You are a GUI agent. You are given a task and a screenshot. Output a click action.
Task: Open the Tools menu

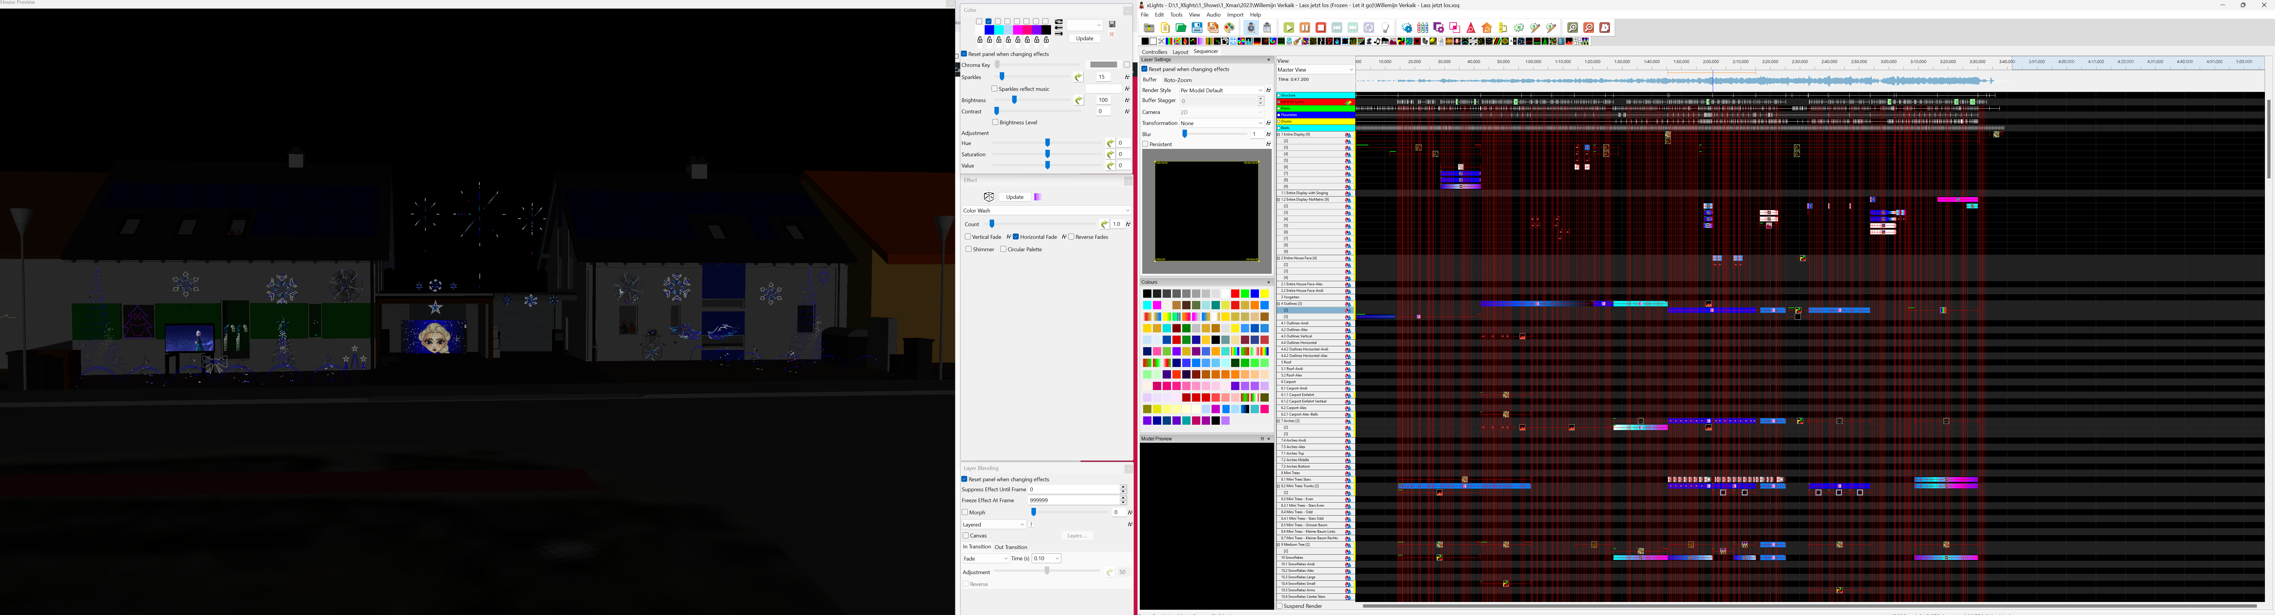click(1176, 15)
